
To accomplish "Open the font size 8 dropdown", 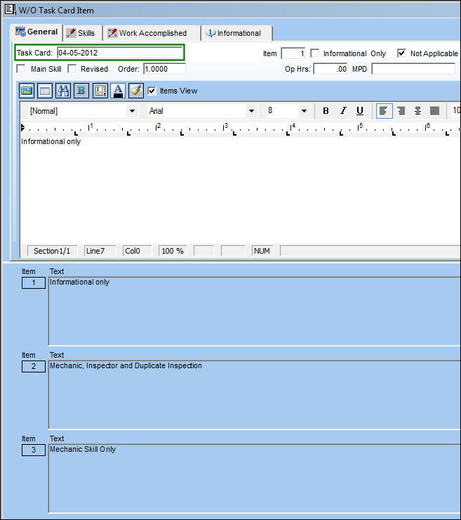I will tap(304, 111).
